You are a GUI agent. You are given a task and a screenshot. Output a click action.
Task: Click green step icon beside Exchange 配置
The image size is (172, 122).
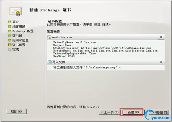[x=10, y=31]
